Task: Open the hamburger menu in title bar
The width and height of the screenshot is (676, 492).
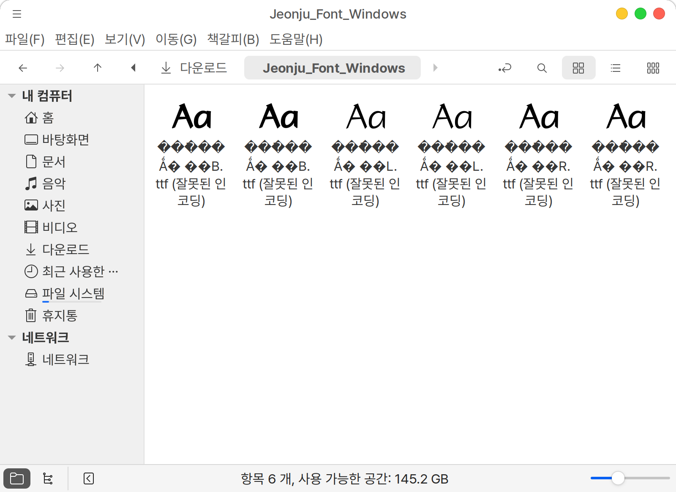Action: coord(17,14)
